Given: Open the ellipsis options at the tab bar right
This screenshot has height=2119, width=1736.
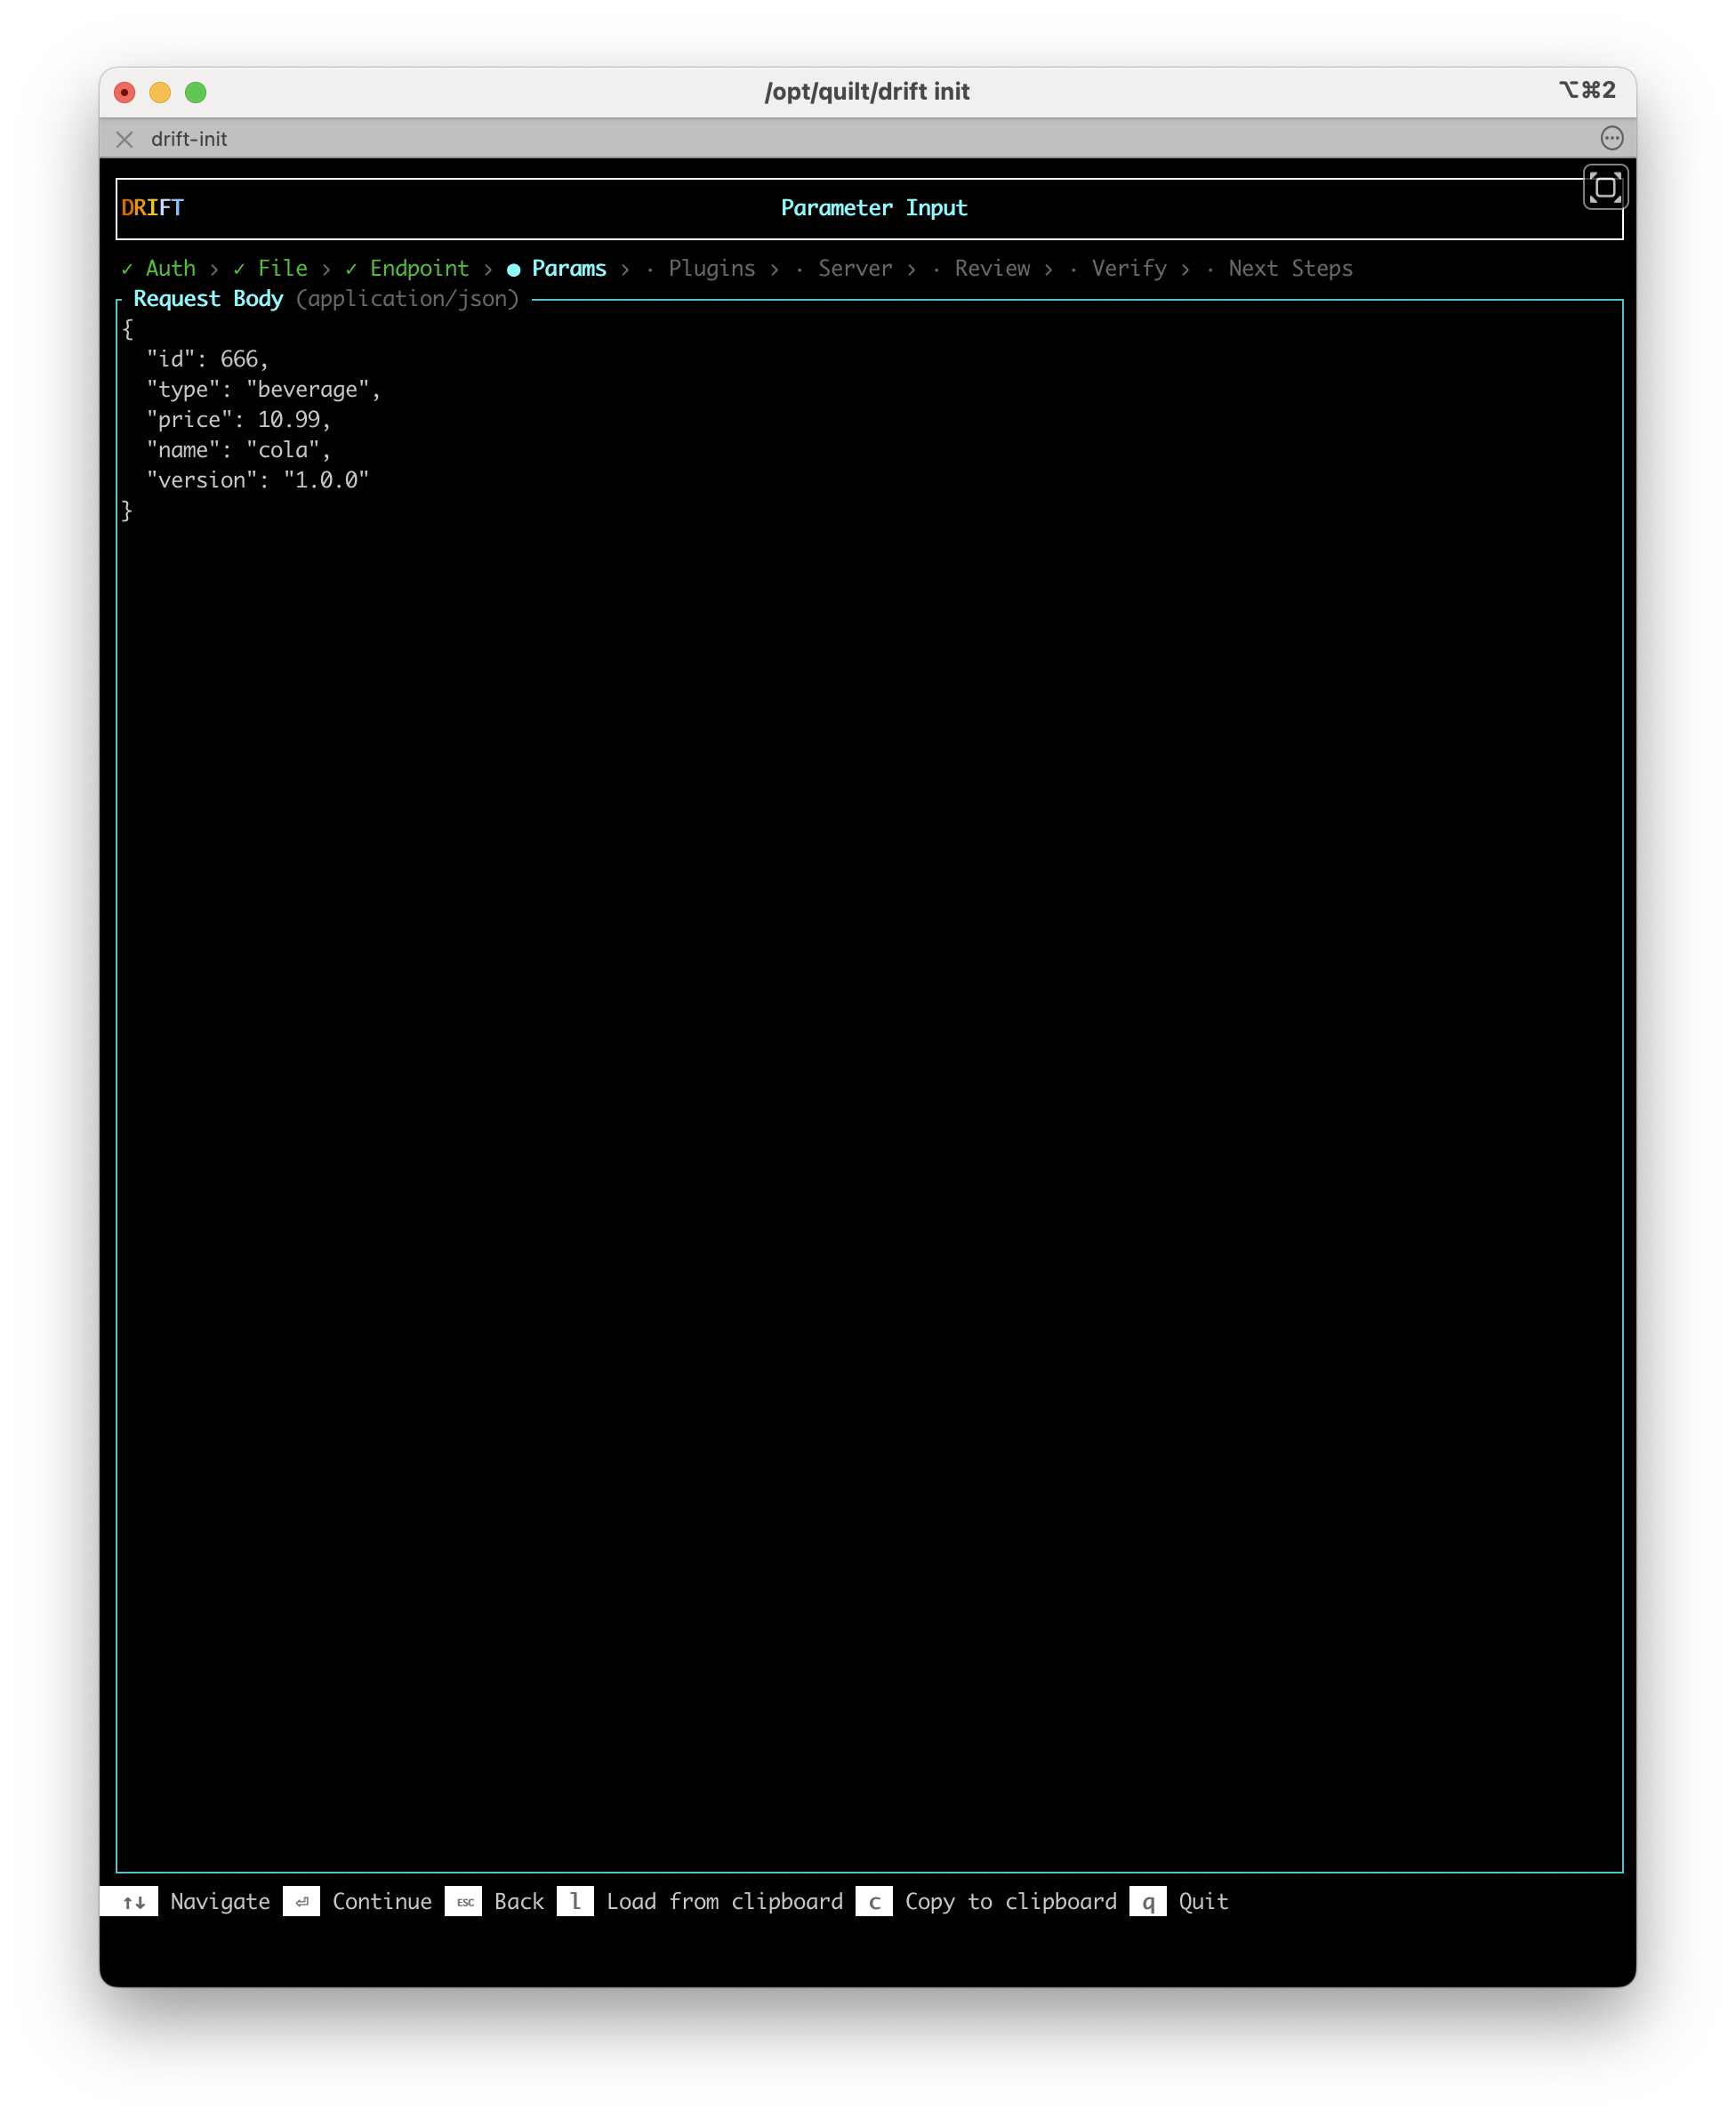Looking at the screenshot, I should (x=1613, y=139).
